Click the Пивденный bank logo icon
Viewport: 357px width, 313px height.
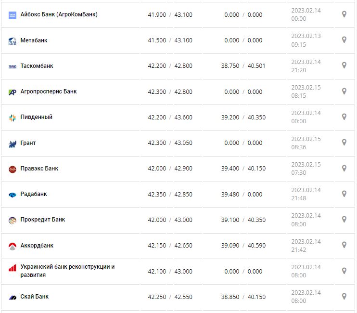13,117
